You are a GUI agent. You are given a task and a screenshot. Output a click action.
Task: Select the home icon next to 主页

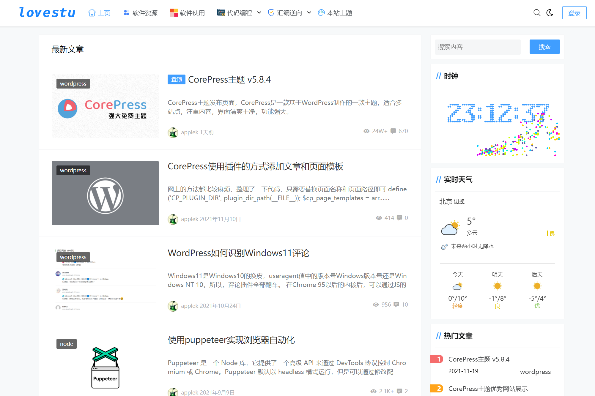[91, 12]
